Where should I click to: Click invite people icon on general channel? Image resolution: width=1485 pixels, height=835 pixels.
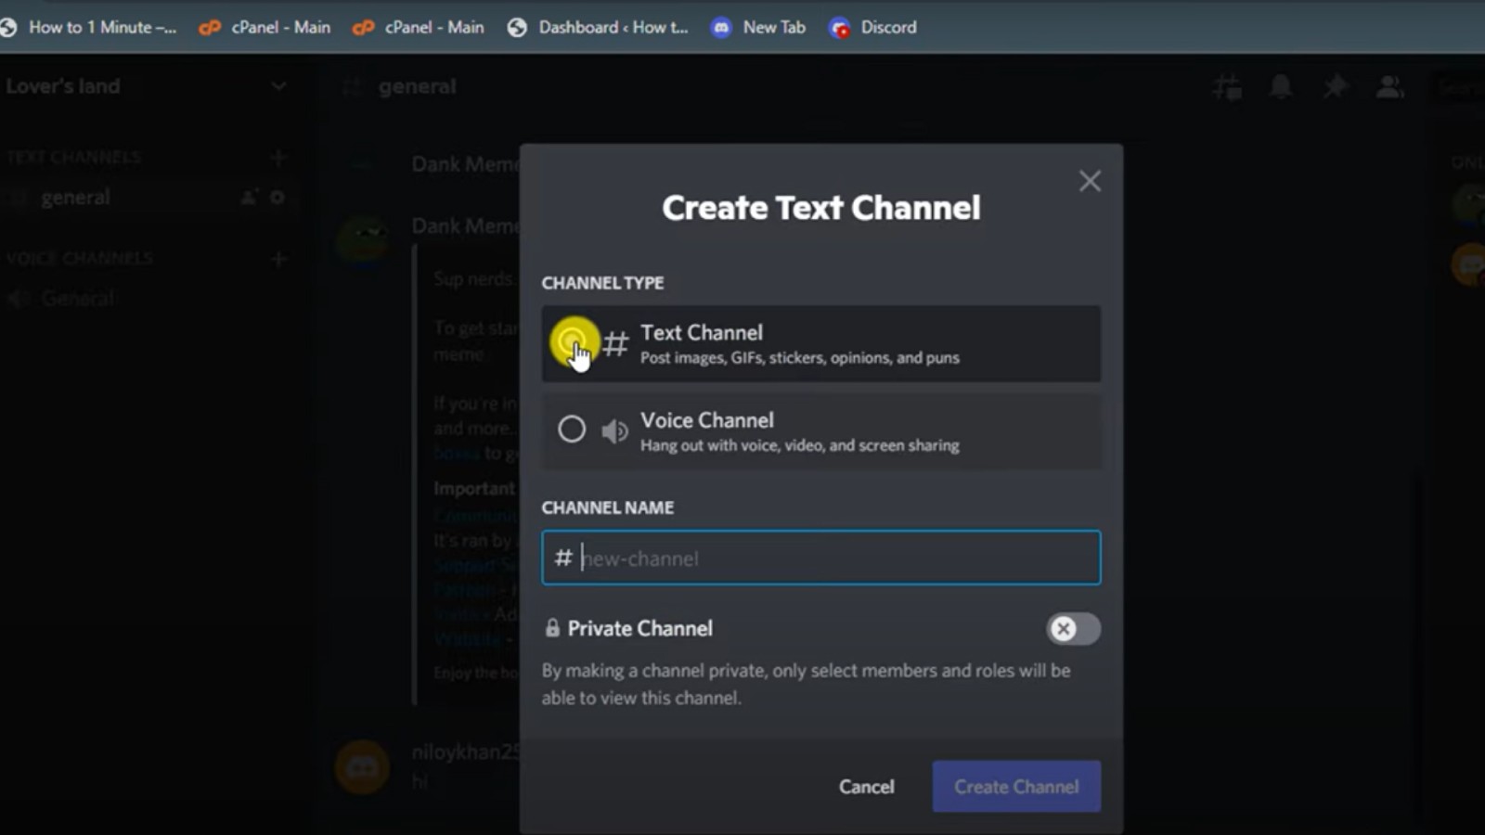click(249, 198)
